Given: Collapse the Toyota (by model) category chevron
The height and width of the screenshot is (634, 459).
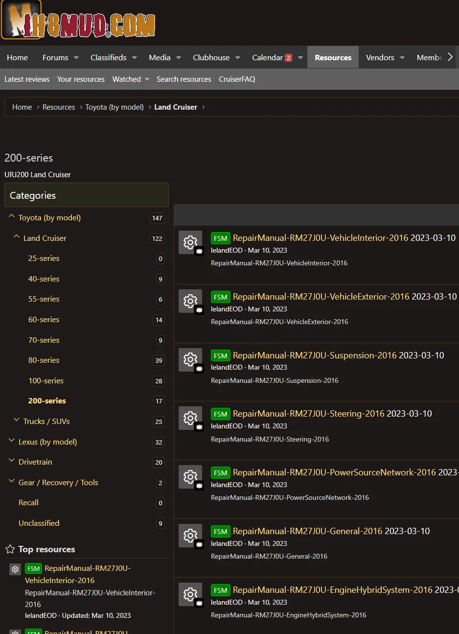Looking at the screenshot, I should tap(12, 216).
